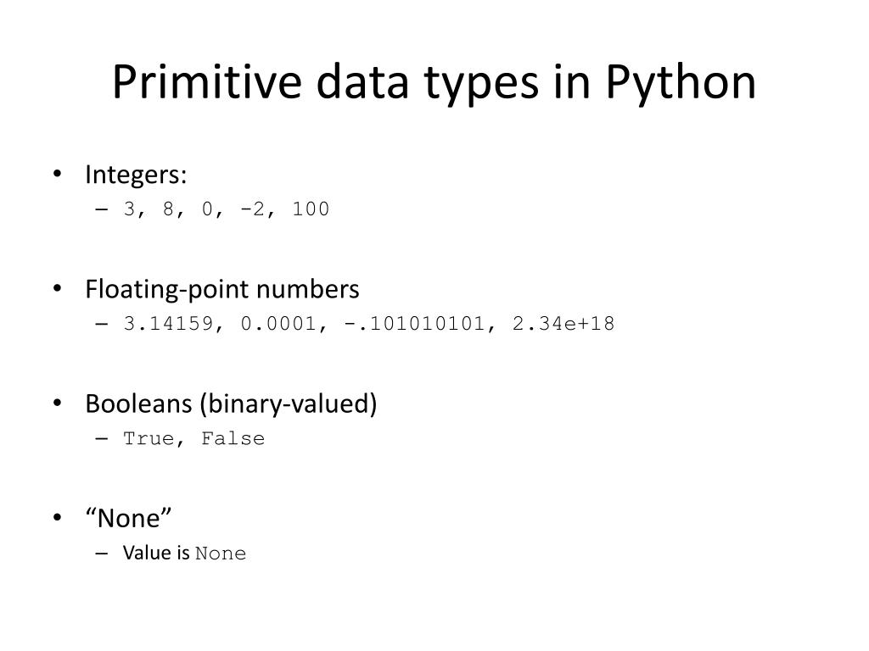Click the integer examples line 3, 8, 0

tap(226, 209)
